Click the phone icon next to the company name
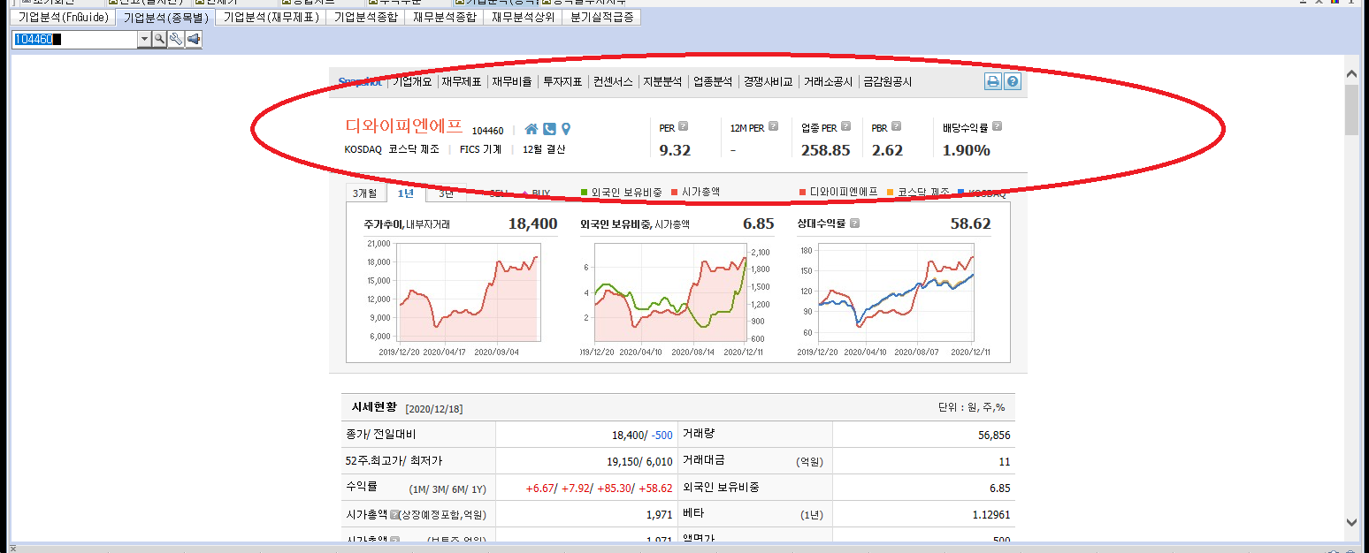1369x553 pixels. click(549, 129)
